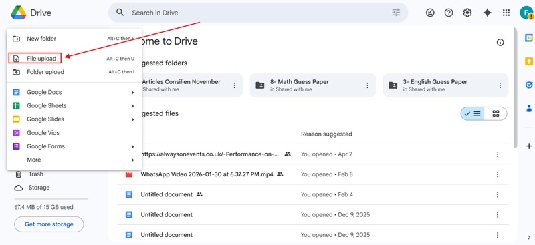More actions for WhatsApp Video file row
535x245 pixels.
tap(498, 174)
